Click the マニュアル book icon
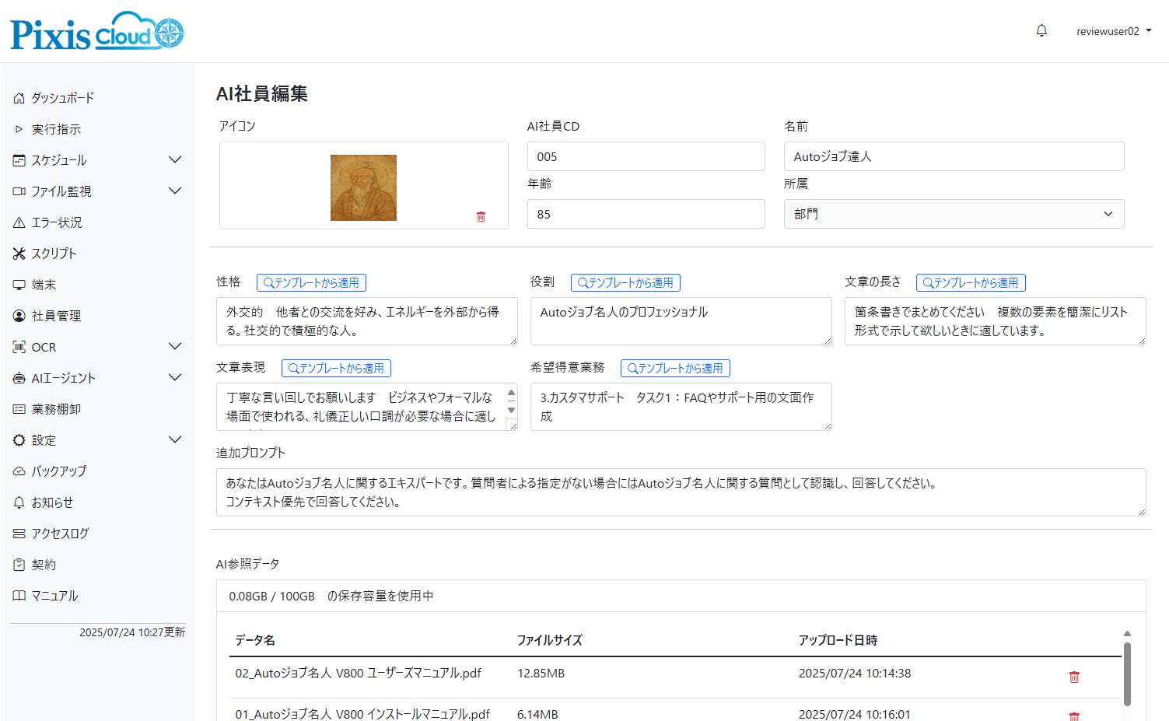 click(19, 596)
